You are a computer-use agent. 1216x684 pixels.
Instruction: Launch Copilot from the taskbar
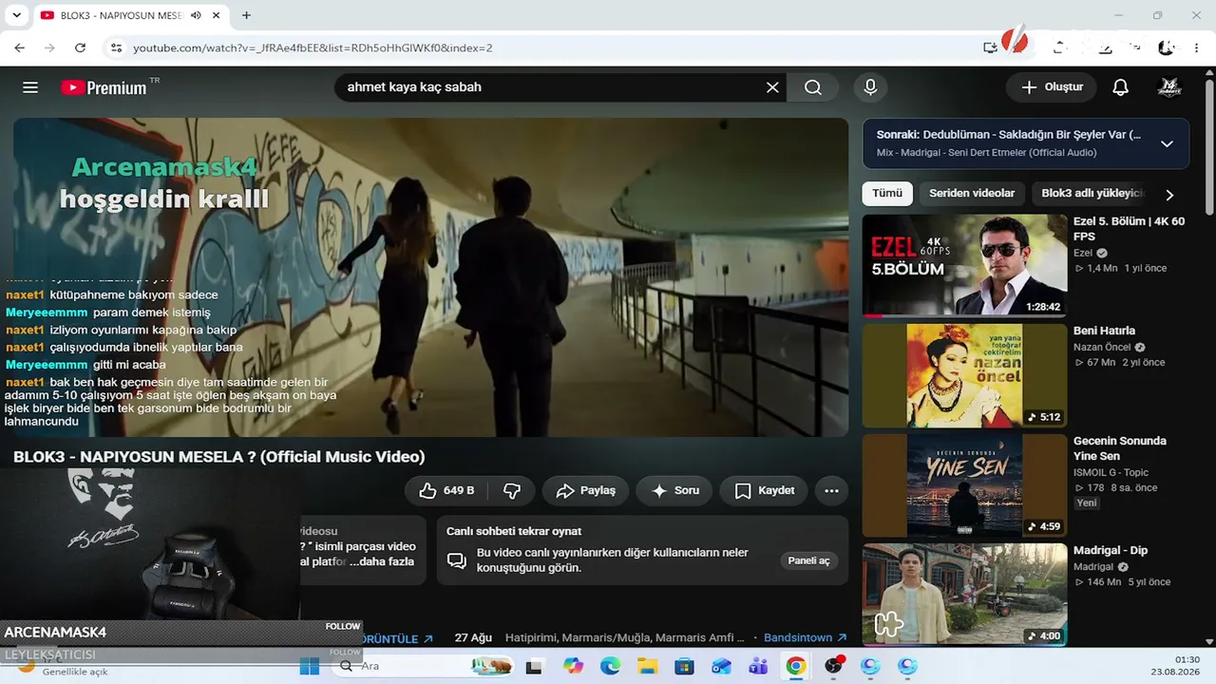tap(573, 666)
